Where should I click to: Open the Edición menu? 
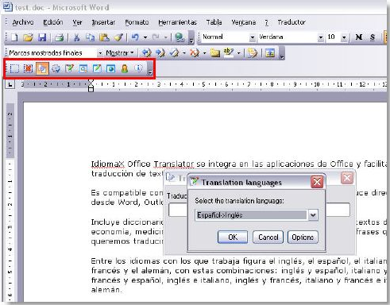coord(53,22)
